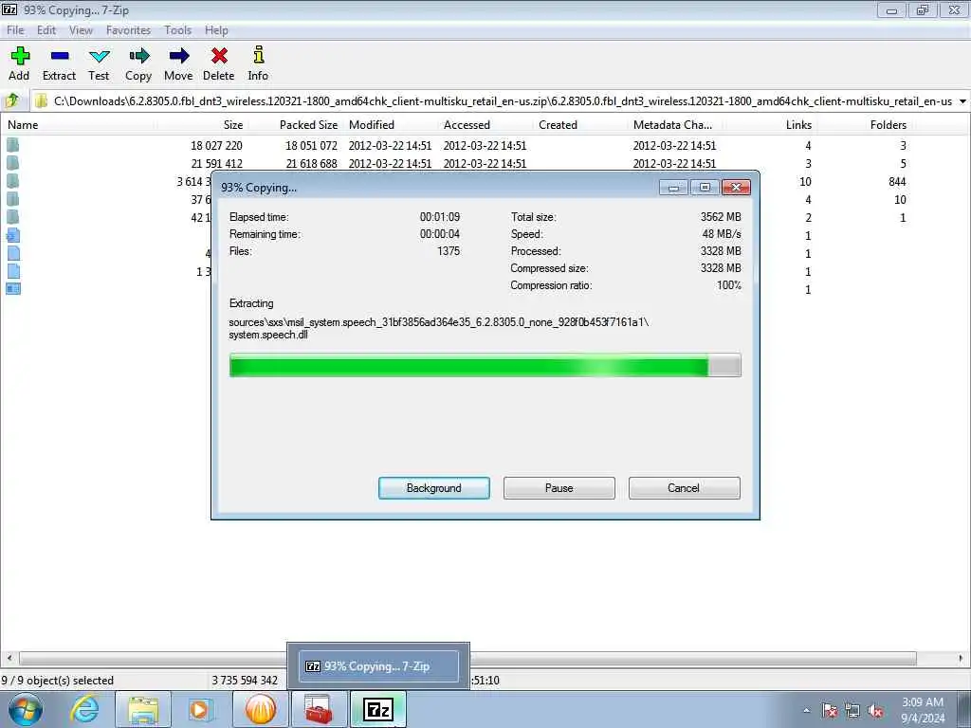971x728 pixels.
Task: Click the scrollbar right arrow
Action: point(962,658)
